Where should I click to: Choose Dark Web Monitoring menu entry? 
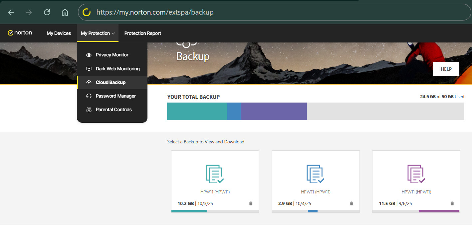pyautogui.click(x=118, y=69)
